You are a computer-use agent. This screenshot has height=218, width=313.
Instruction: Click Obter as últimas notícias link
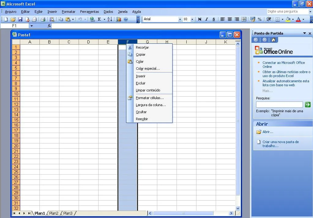coord(286,74)
